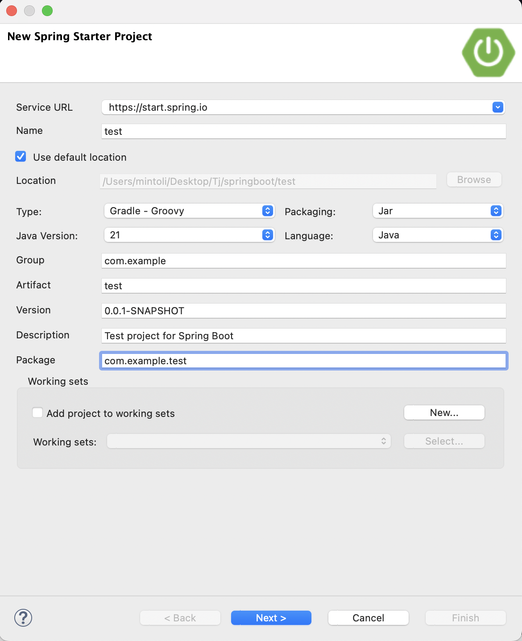Click the greyed Location path field
Screen dimensions: 522x641
point(268,181)
